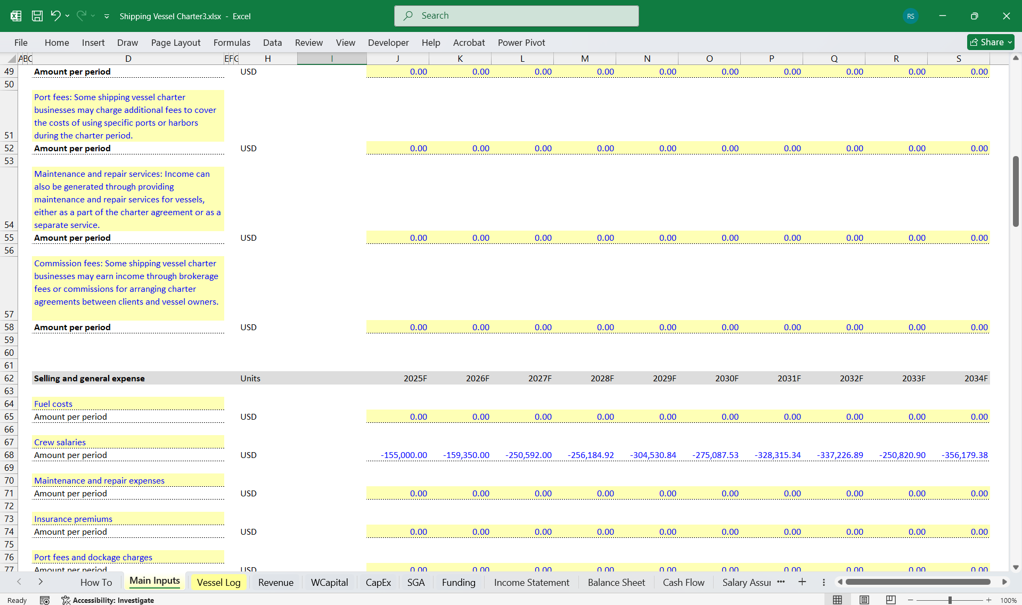Screen dimensions: 1022x605
Task: Switch to the Income Statement sheet
Action: [x=532, y=582]
